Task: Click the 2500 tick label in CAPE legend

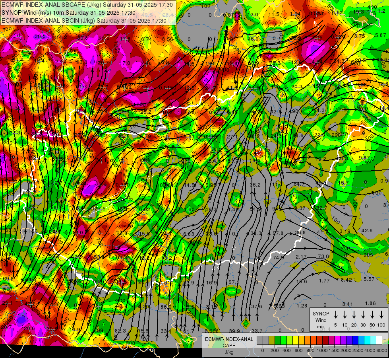Action: click(x=358, y=350)
